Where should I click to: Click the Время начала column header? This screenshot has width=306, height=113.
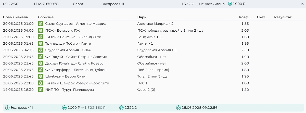[15, 17]
